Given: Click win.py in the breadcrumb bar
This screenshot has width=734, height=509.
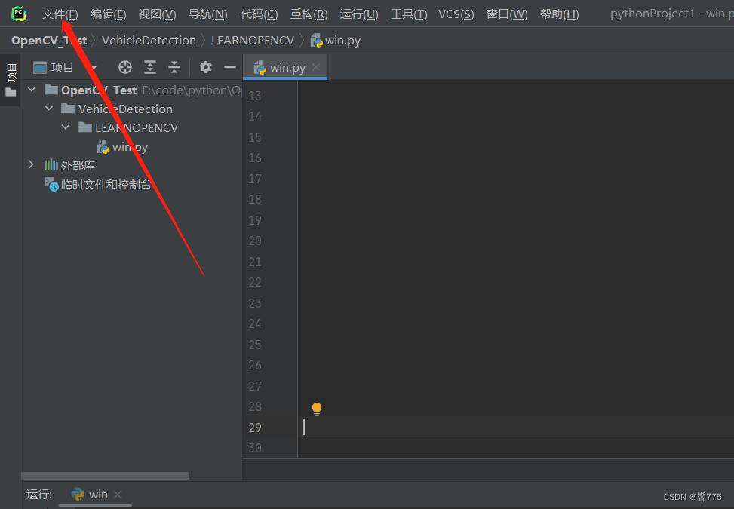Looking at the screenshot, I should click(335, 41).
